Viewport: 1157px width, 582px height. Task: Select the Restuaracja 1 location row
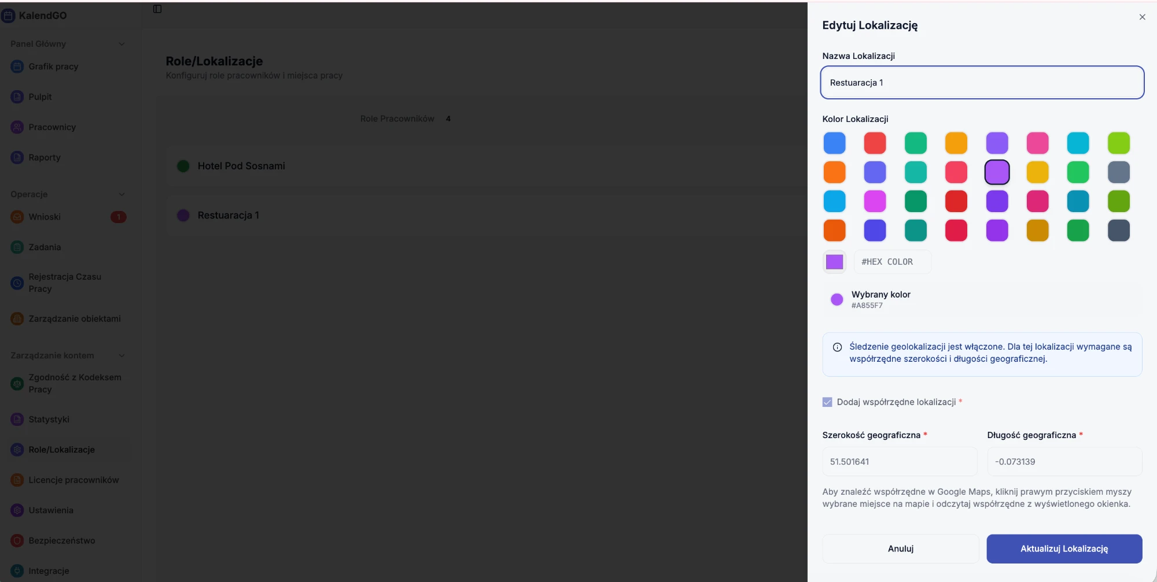[486, 215]
